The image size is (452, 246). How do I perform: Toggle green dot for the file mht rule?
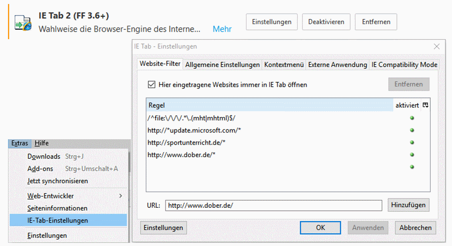click(412, 118)
